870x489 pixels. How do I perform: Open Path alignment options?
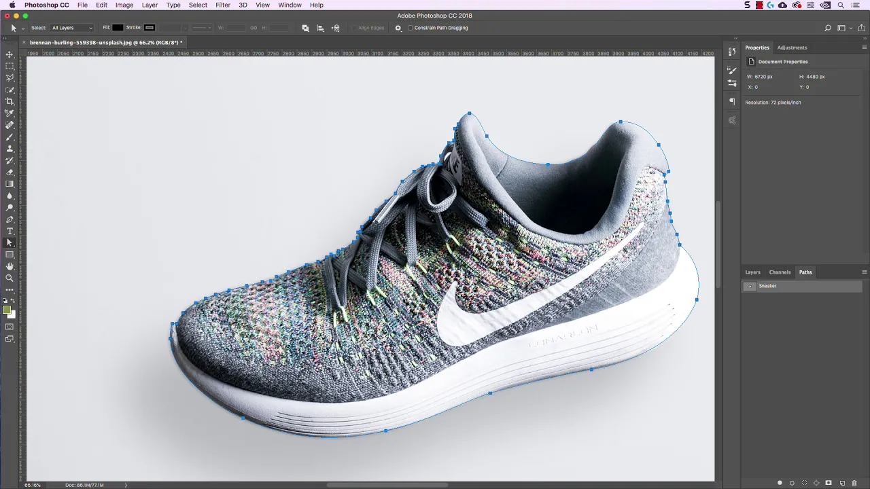(x=320, y=28)
